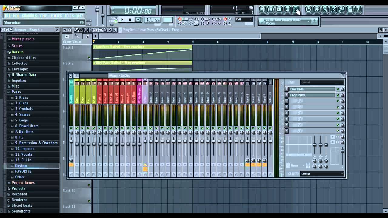The image size is (388, 218).
Task: Open the VIEW menu
Action: [x=43, y=16]
